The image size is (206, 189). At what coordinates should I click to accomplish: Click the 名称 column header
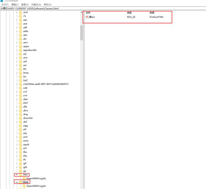[x=88, y=12]
